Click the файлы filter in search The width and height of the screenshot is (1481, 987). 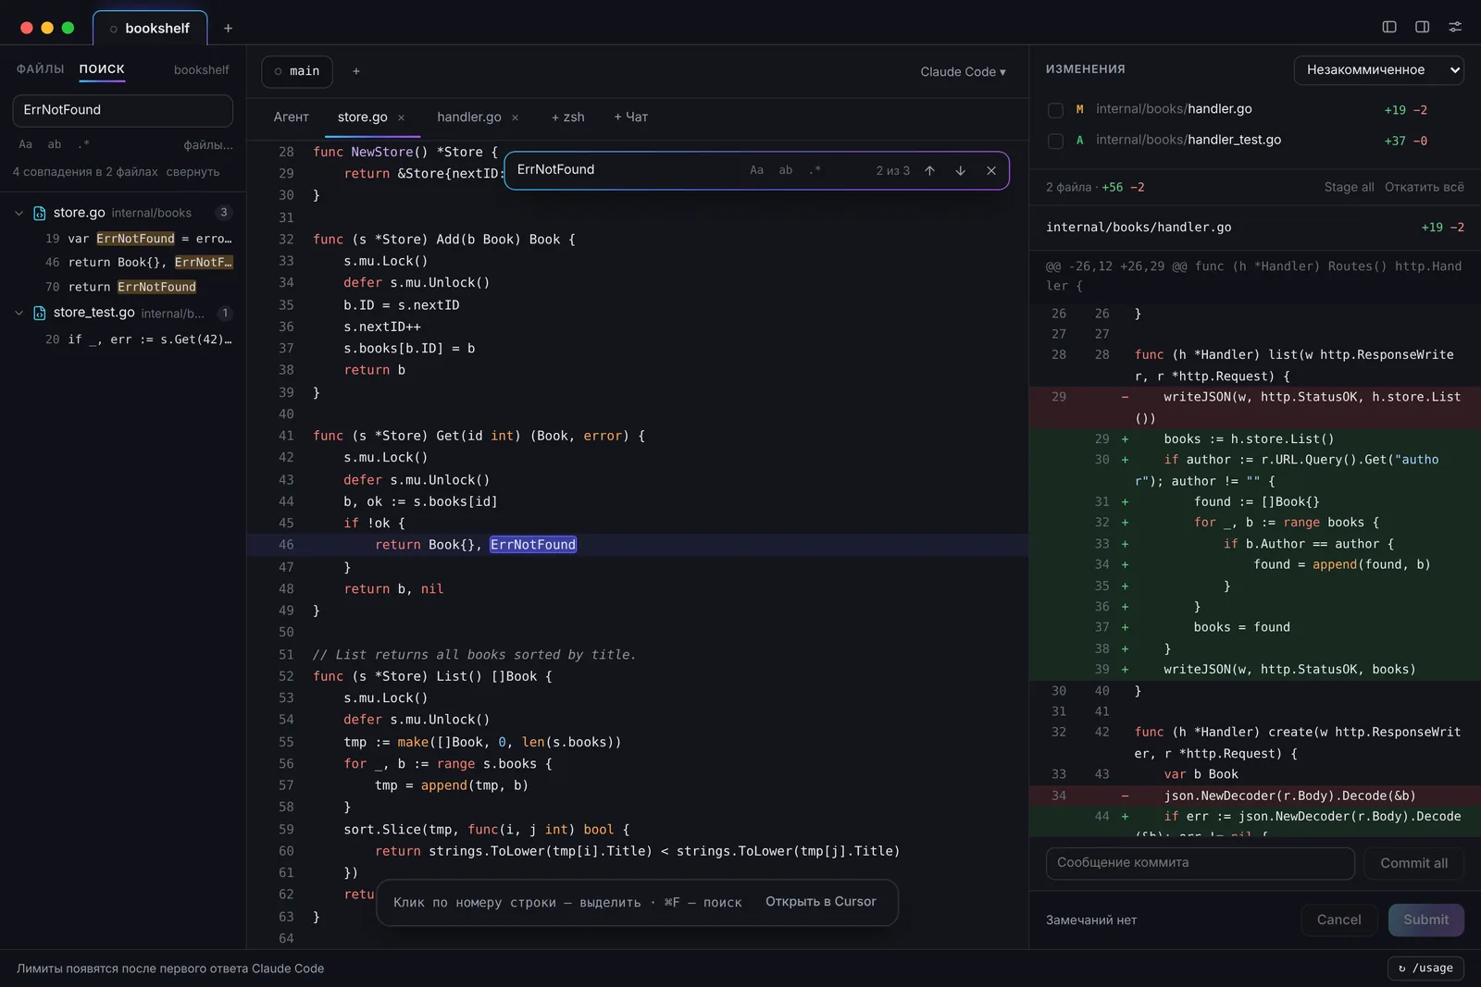click(x=208, y=144)
